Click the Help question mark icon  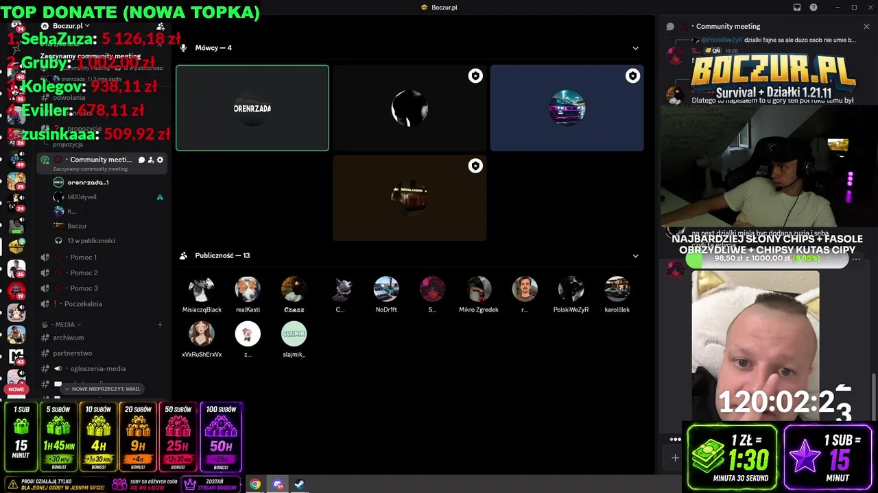[x=814, y=8]
